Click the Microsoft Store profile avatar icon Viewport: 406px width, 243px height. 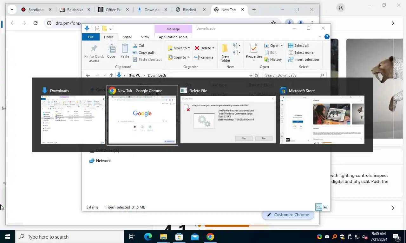pyautogui.click(x=341, y=8)
